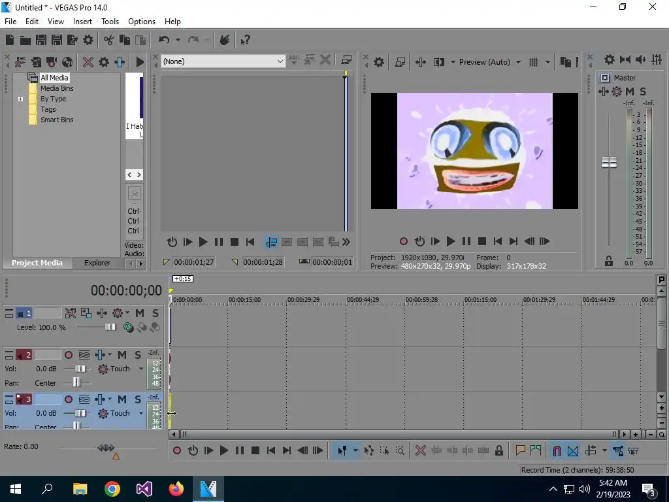Click Pause in the Trimmer transport
This screenshot has width=669, height=502.
pos(218,242)
